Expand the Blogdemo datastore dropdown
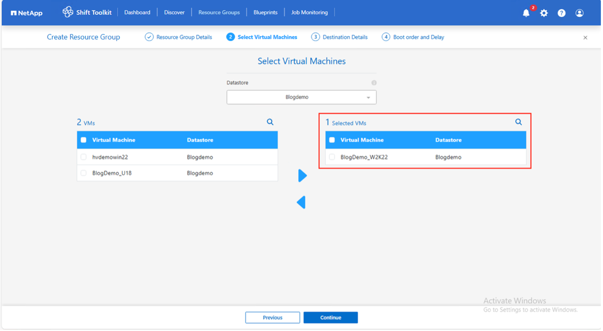Screen dimensions: 603x331 tap(301, 97)
